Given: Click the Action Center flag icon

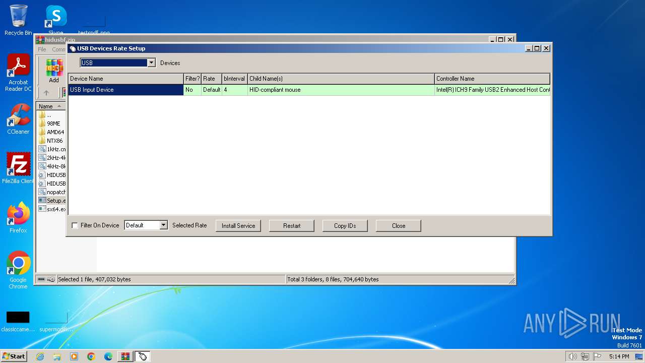Looking at the screenshot, I should coord(597,356).
